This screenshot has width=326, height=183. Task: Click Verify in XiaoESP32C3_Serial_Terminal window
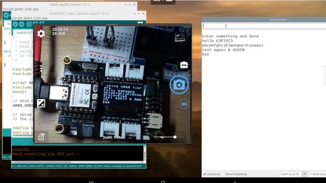coord(15,24)
